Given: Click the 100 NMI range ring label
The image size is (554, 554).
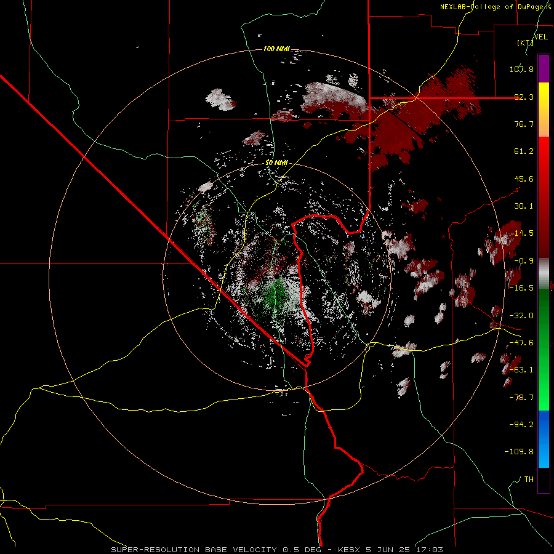Looking at the screenshot, I should pyautogui.click(x=276, y=49).
